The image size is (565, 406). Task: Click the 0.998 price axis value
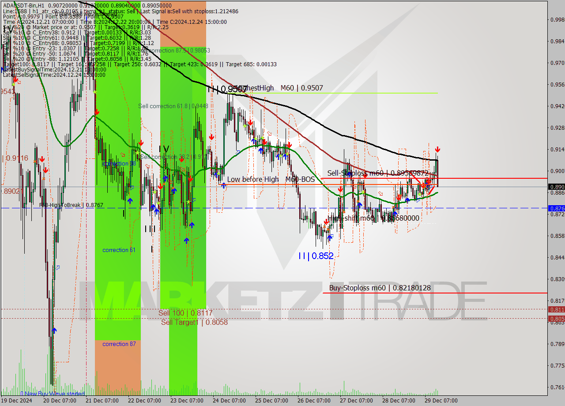557,19
